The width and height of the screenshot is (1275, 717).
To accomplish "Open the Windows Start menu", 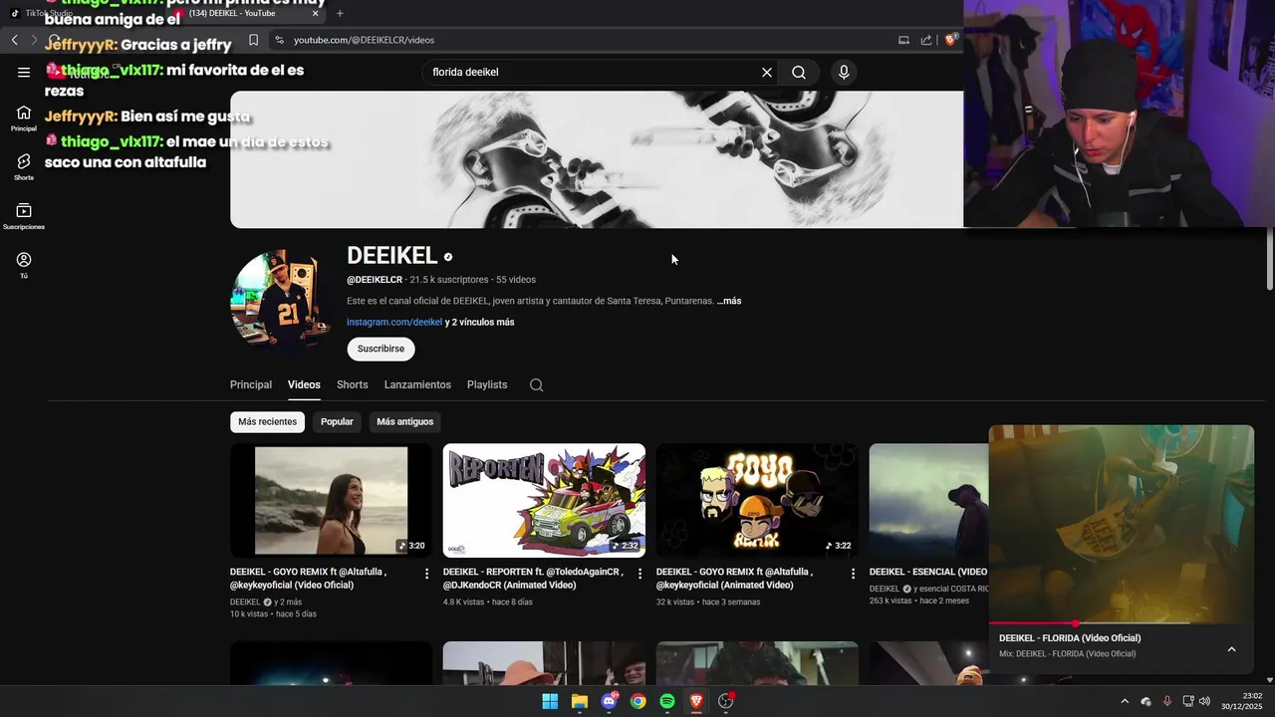I will point(550,701).
